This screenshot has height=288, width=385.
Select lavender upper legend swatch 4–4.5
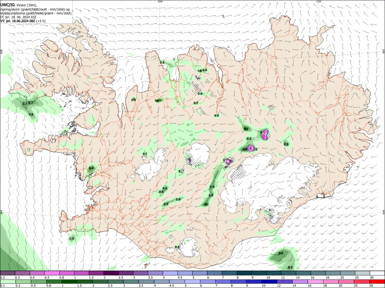click(170, 273)
